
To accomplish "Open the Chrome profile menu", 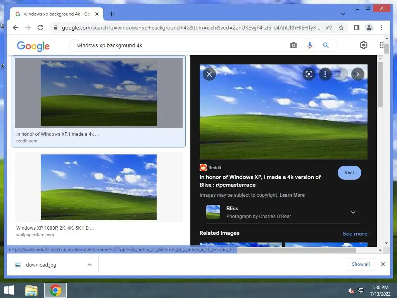I will coord(369,28).
